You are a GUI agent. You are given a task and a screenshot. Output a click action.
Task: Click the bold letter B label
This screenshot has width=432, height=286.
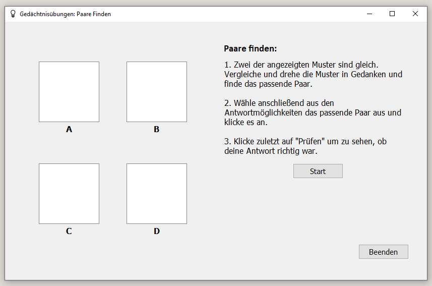pos(156,129)
